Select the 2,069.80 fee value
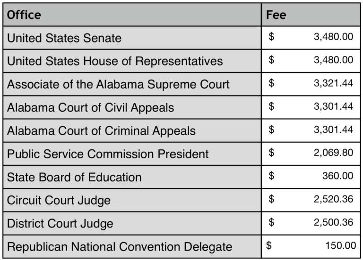Screen dimensions: 363x260 pos(333,153)
